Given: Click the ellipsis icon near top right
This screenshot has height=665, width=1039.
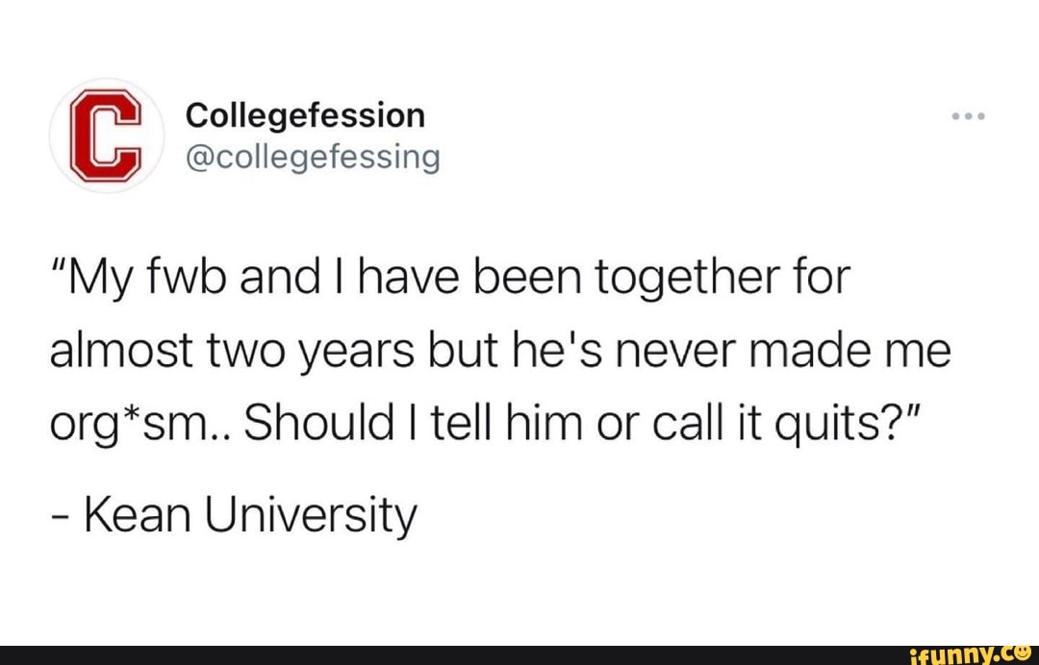Looking at the screenshot, I should (967, 114).
